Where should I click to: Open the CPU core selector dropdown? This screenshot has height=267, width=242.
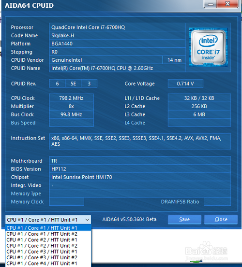(x=48, y=220)
